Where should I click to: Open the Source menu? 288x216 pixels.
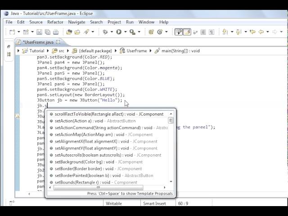coord(36,22)
